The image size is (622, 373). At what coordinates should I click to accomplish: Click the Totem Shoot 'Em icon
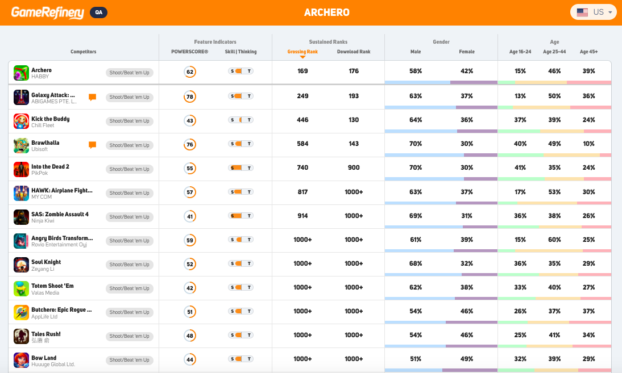click(x=22, y=288)
